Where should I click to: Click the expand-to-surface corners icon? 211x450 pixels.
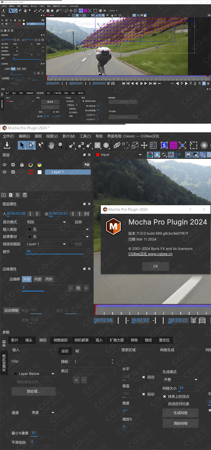coord(183,145)
